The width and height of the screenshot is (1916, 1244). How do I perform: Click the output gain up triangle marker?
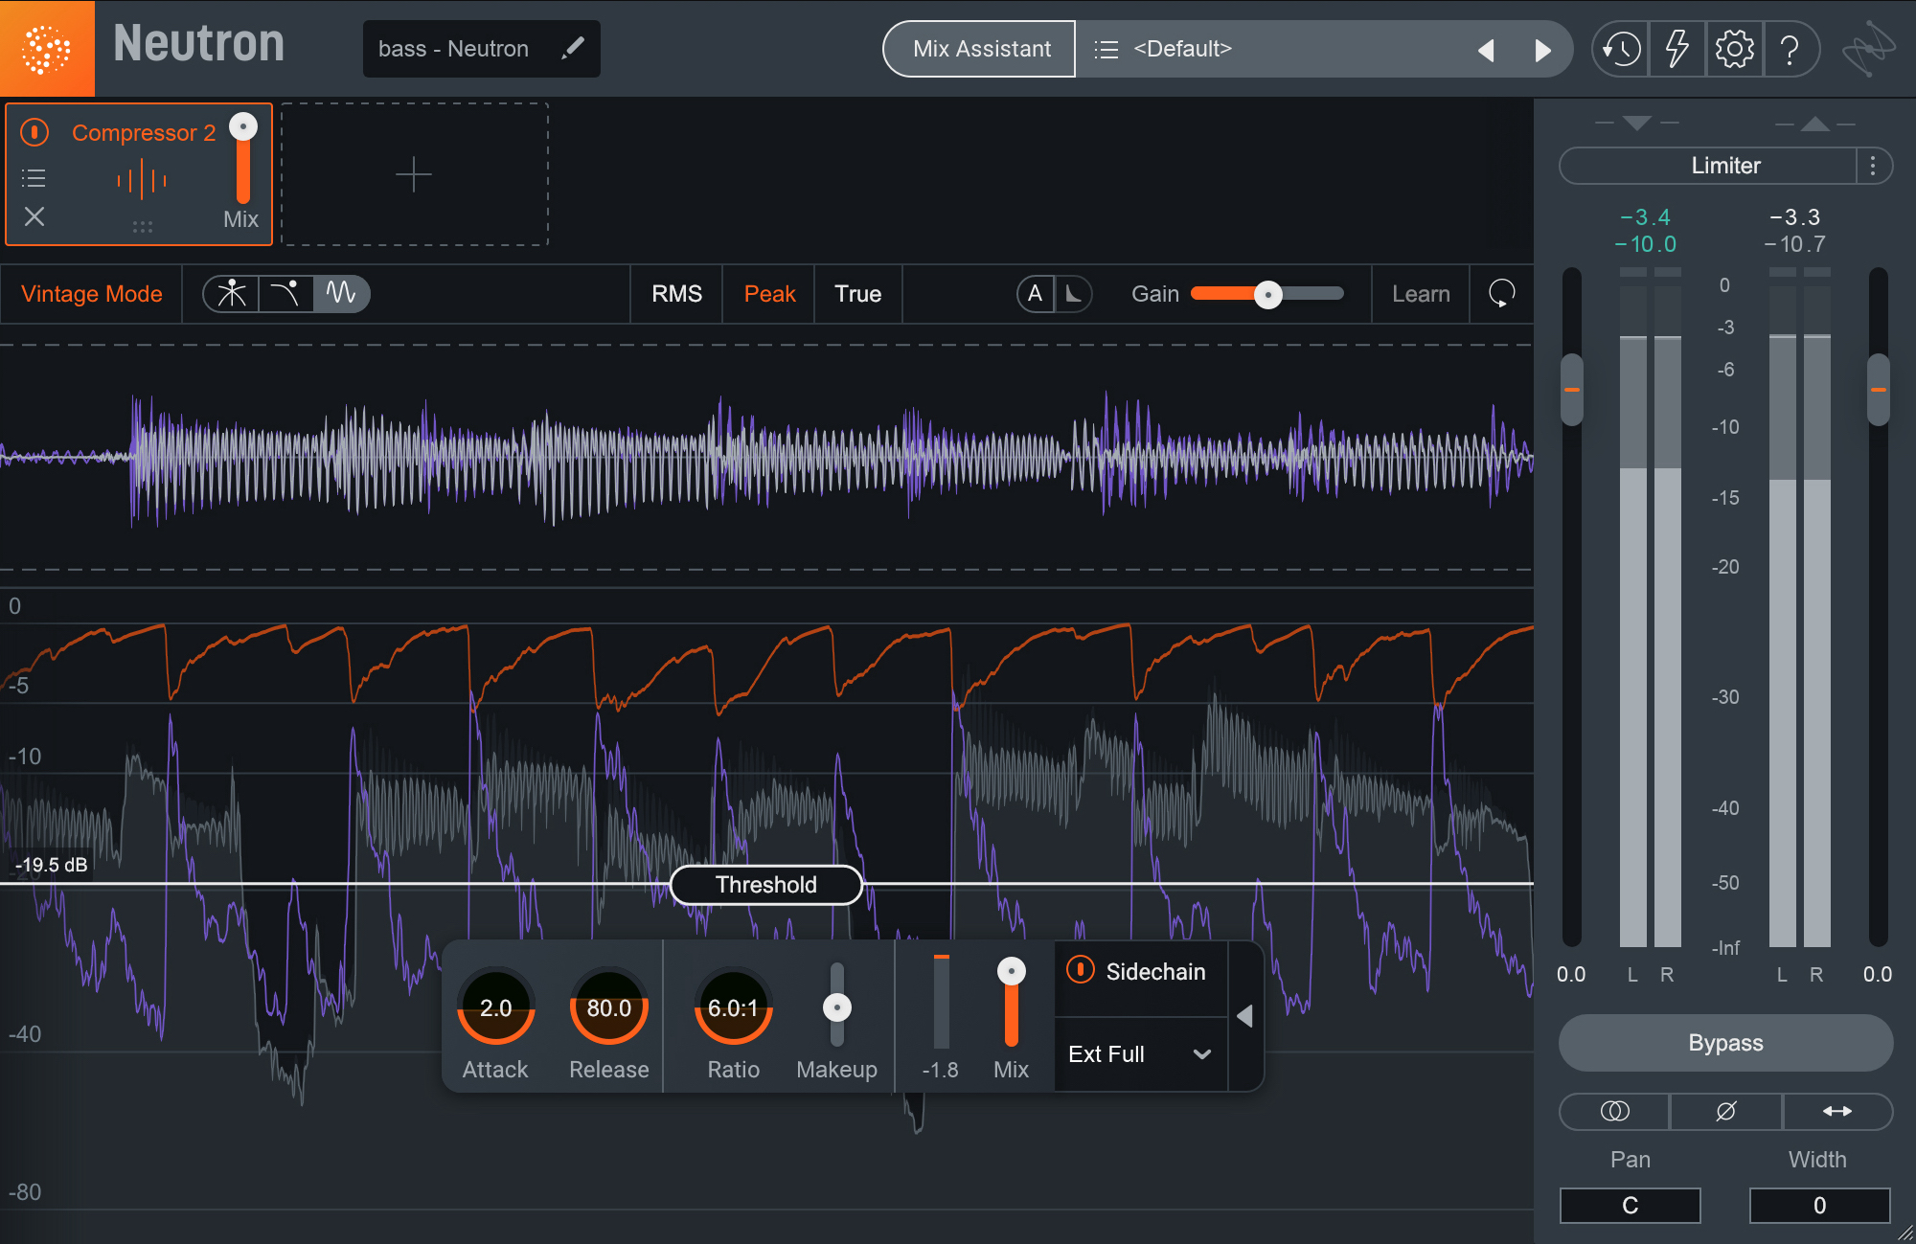pyautogui.click(x=1815, y=124)
